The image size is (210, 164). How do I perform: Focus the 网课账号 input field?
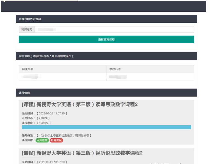[x=114, y=29]
